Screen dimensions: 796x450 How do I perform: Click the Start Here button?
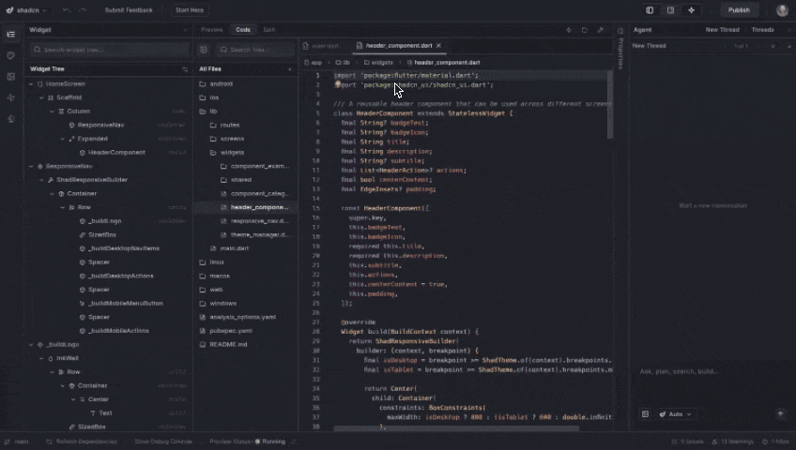190,10
